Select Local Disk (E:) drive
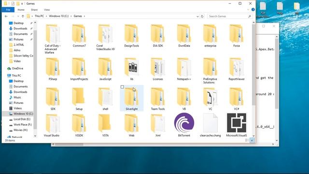The width and height of the screenshot is (309, 174). click(x=22, y=119)
